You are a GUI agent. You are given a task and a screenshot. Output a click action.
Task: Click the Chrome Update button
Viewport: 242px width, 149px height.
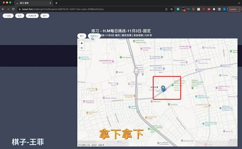[x=233, y=9]
